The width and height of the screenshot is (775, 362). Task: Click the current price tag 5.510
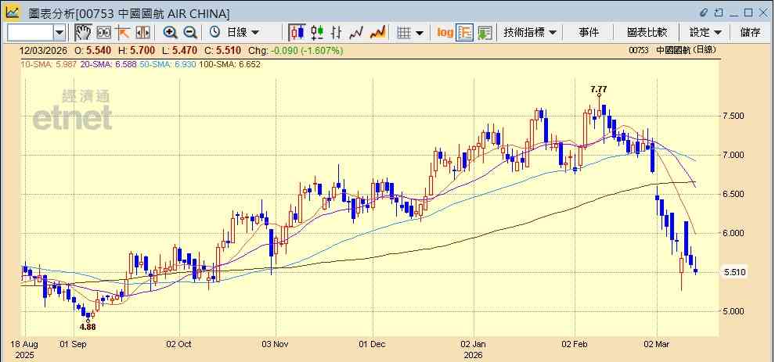[x=734, y=272]
